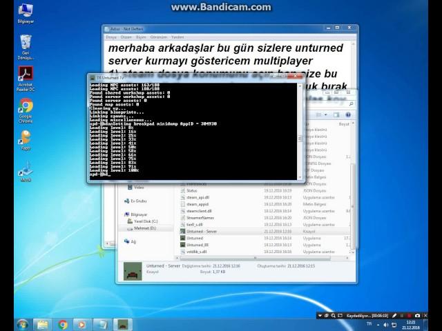The image size is (442, 331).
Task: Open Bandicam bar dropdown arrow
Action: [320, 316]
